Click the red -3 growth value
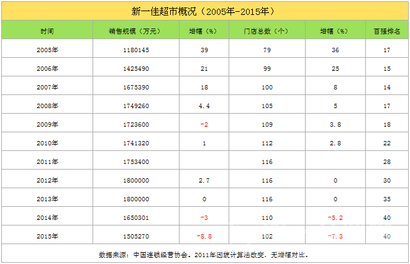 tap(204, 218)
